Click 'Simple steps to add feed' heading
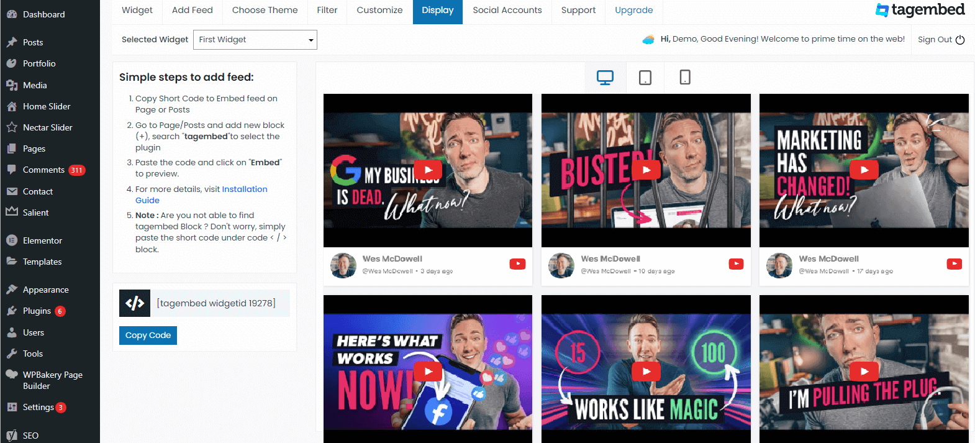This screenshot has width=975, height=443. coord(186,78)
